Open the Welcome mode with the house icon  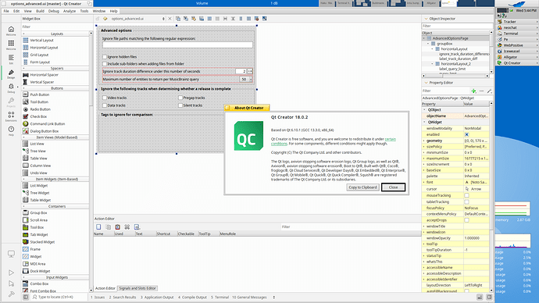[x=11, y=30]
